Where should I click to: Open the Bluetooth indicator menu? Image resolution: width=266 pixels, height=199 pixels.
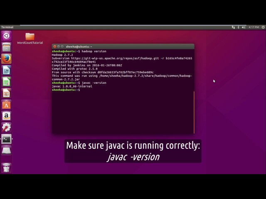pyautogui.click(x=238, y=27)
